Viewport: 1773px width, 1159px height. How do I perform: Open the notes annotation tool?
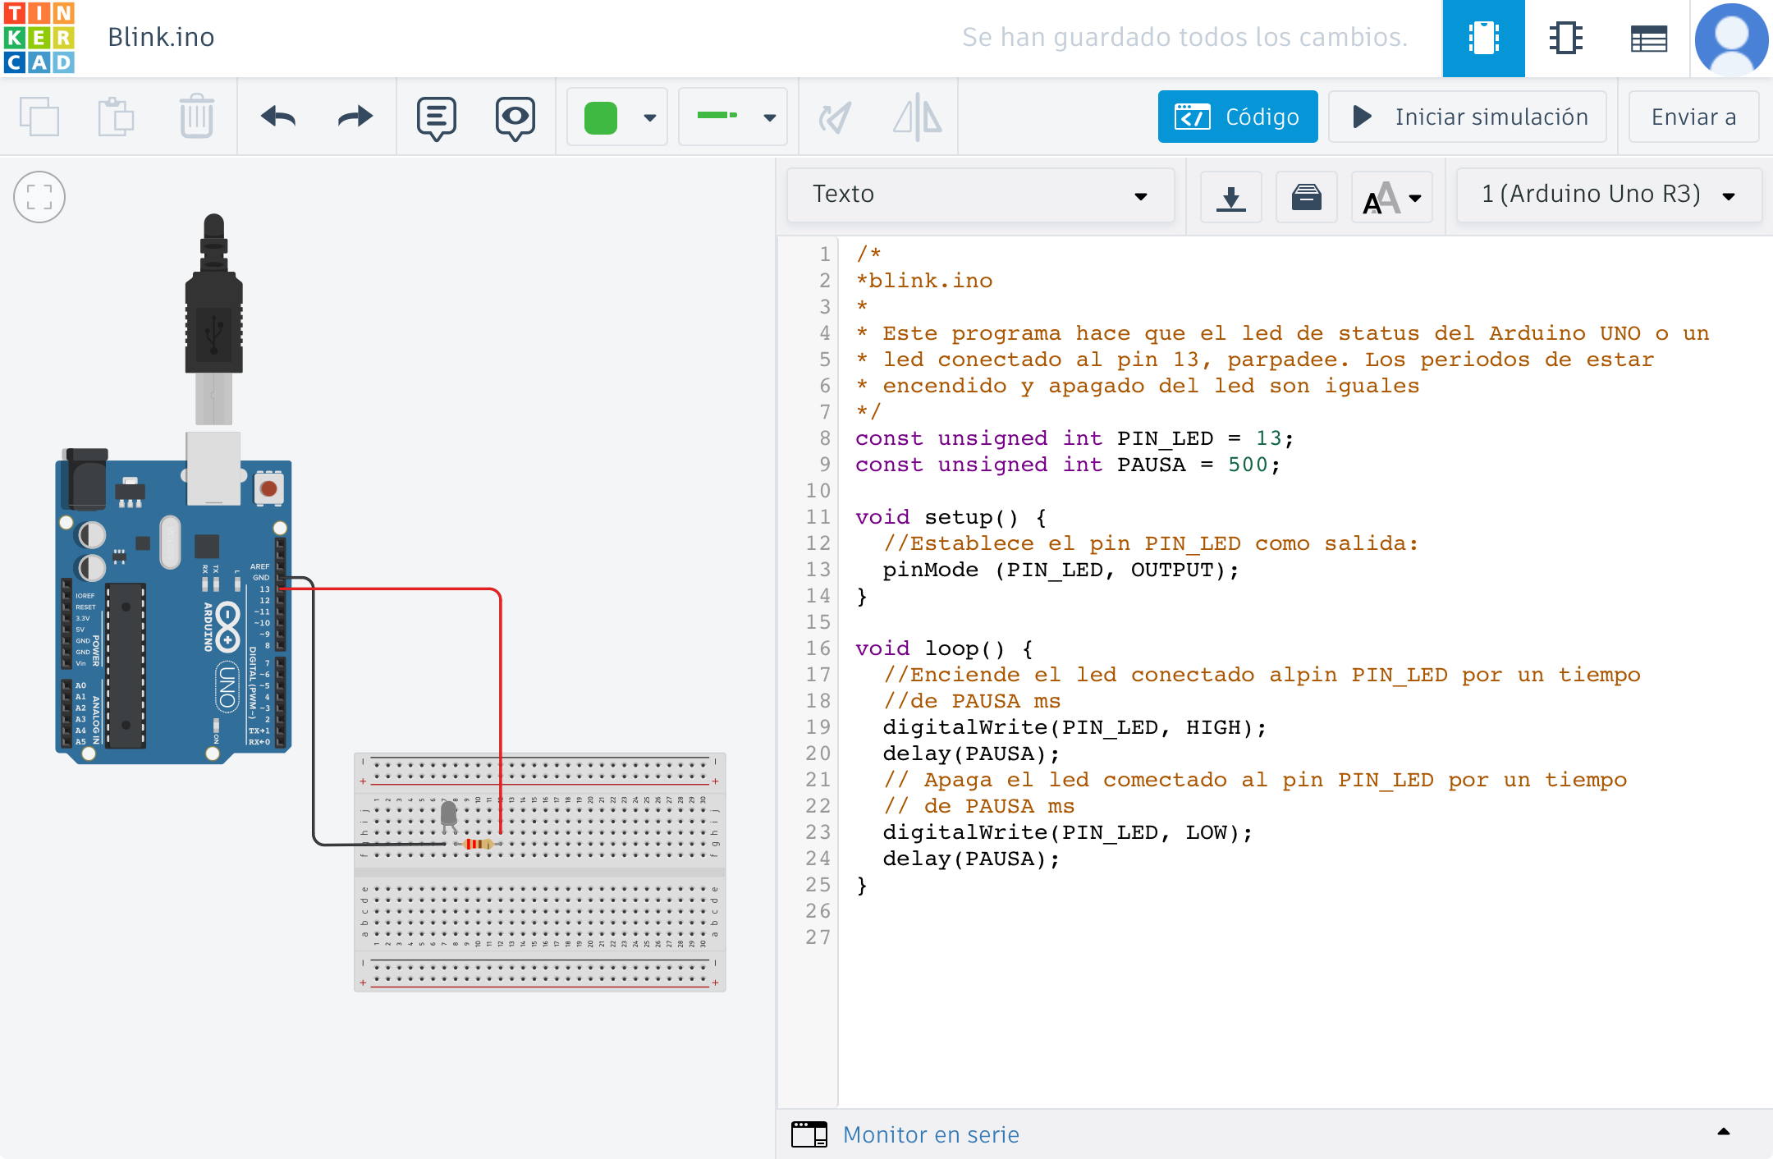point(436,117)
